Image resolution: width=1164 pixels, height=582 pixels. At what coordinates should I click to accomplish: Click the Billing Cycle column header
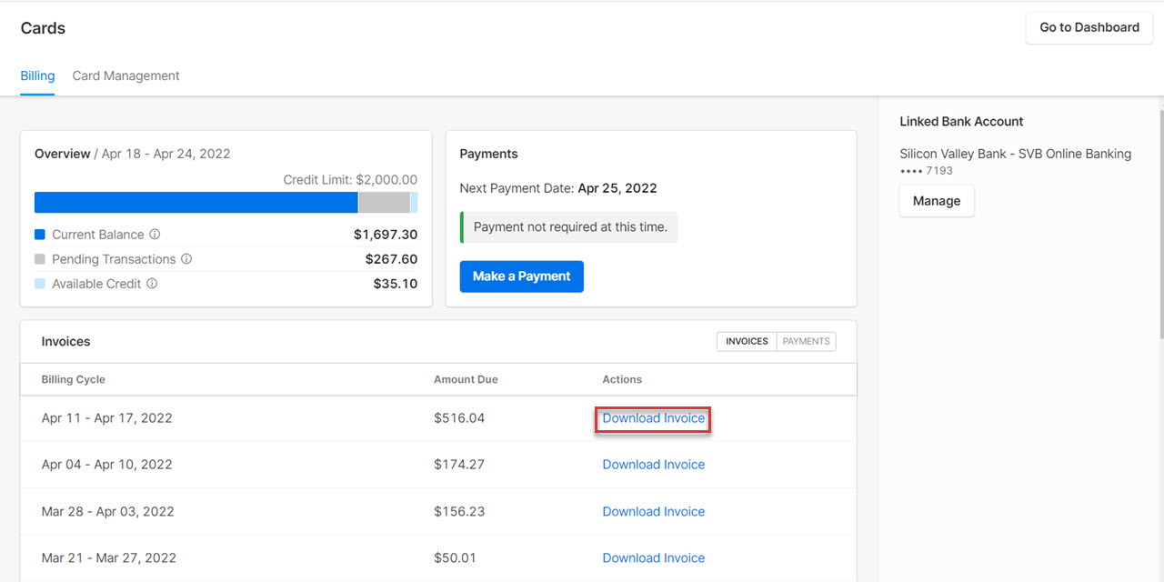[74, 379]
